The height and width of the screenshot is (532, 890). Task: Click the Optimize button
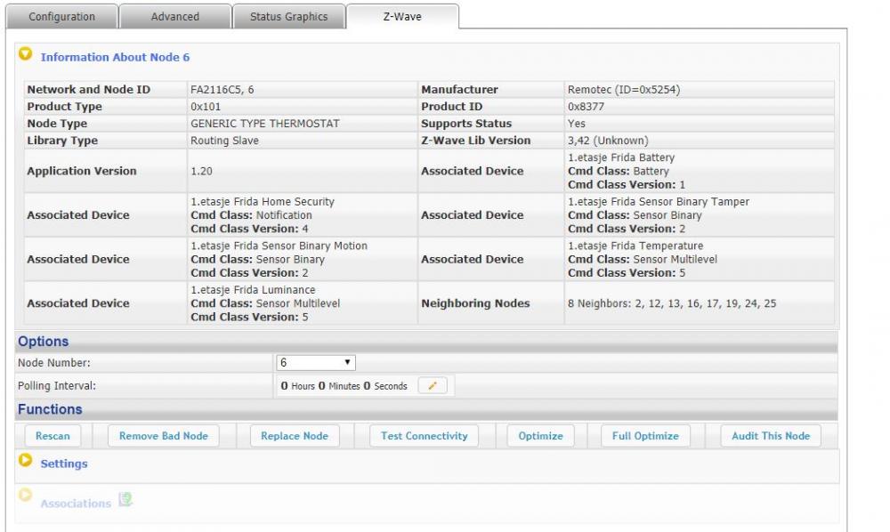[540, 436]
